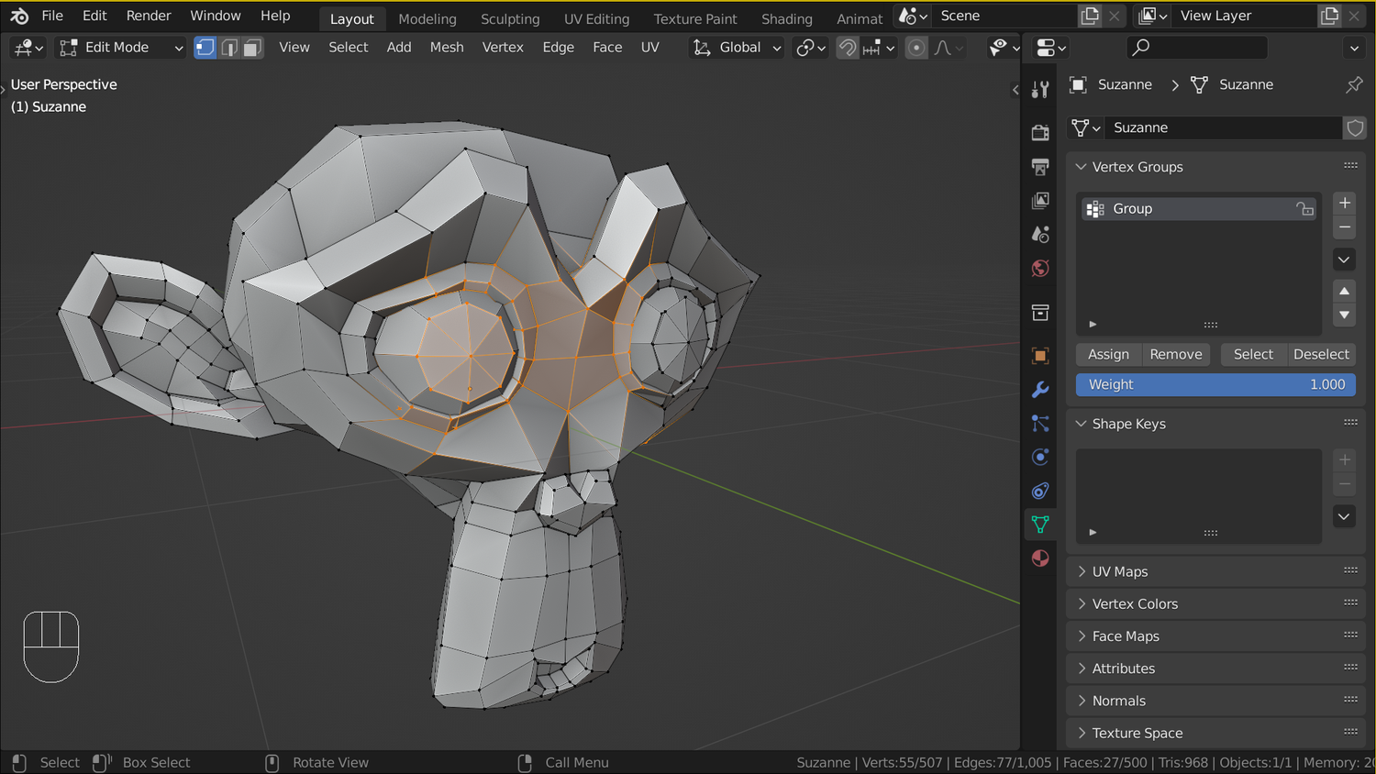Open the Add menu in viewport header
1376x774 pixels.
pyautogui.click(x=399, y=47)
